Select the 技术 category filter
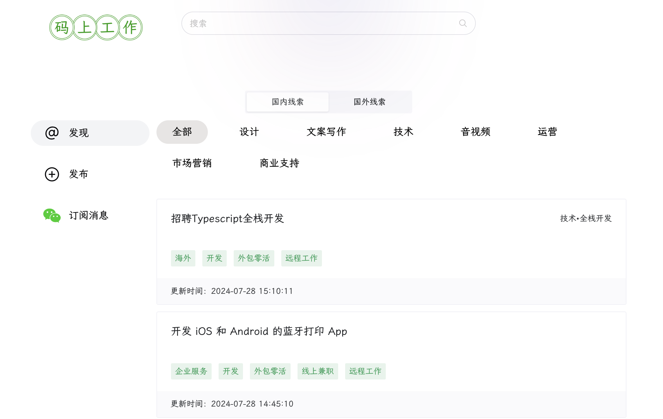 point(403,132)
